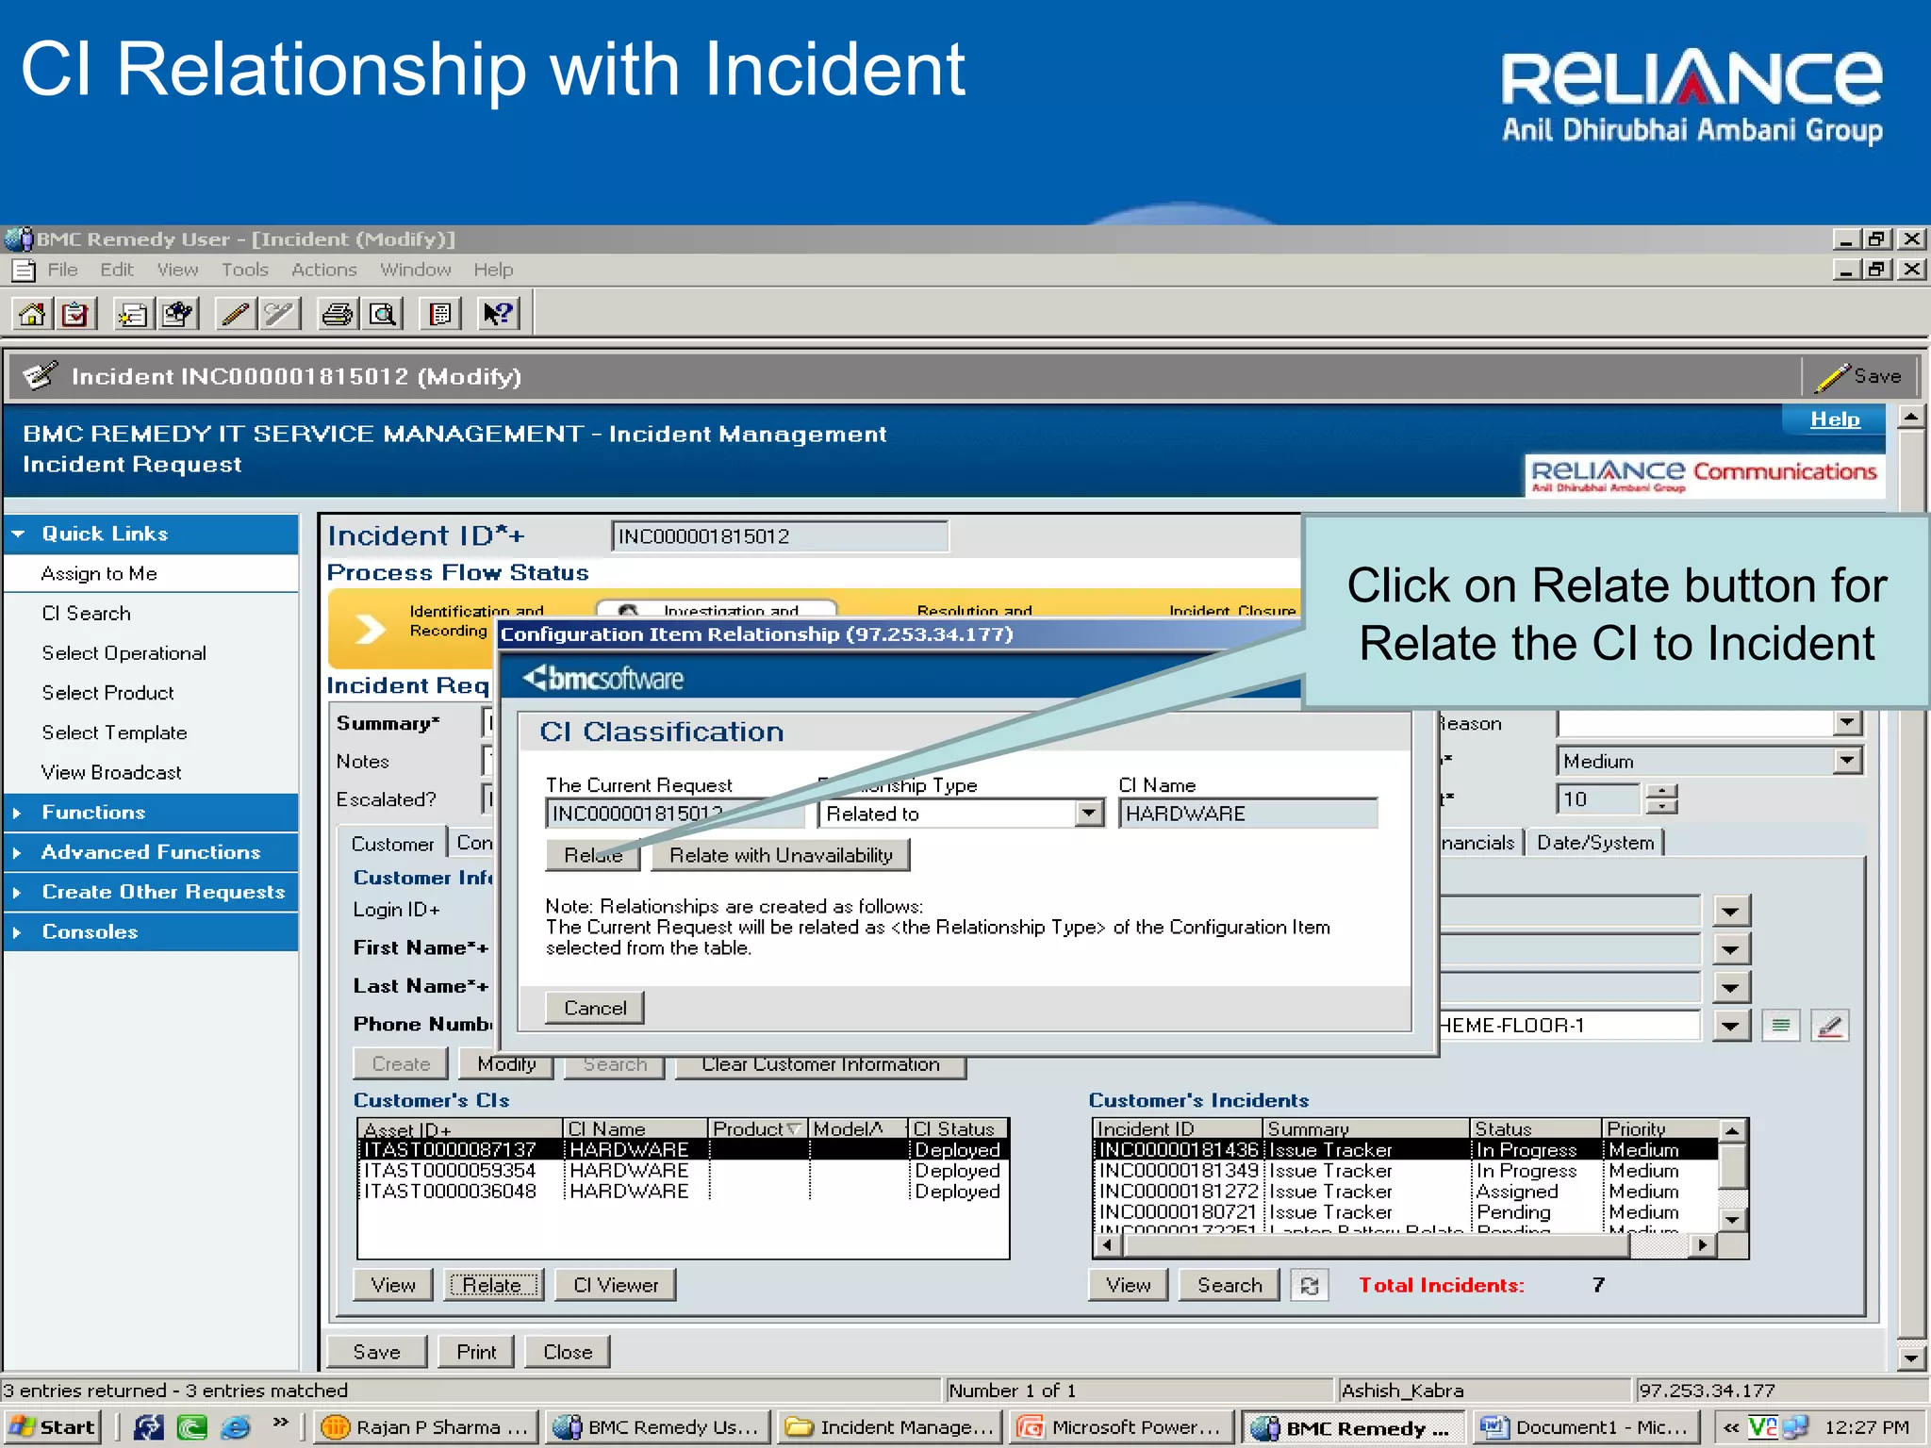The width and height of the screenshot is (1931, 1448).
Task: Click Select Product quick link
Action: tap(107, 692)
